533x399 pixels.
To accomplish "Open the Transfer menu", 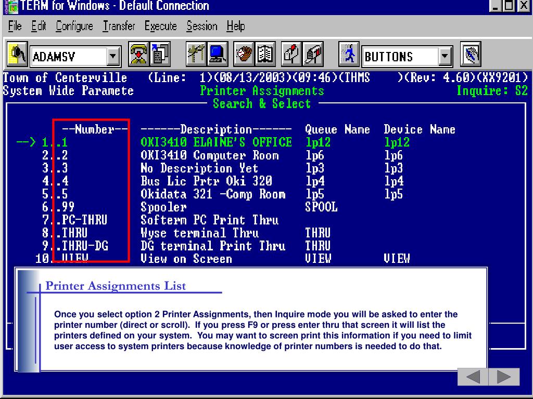I will [119, 26].
